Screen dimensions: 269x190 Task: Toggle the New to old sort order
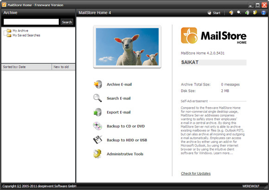63,67
